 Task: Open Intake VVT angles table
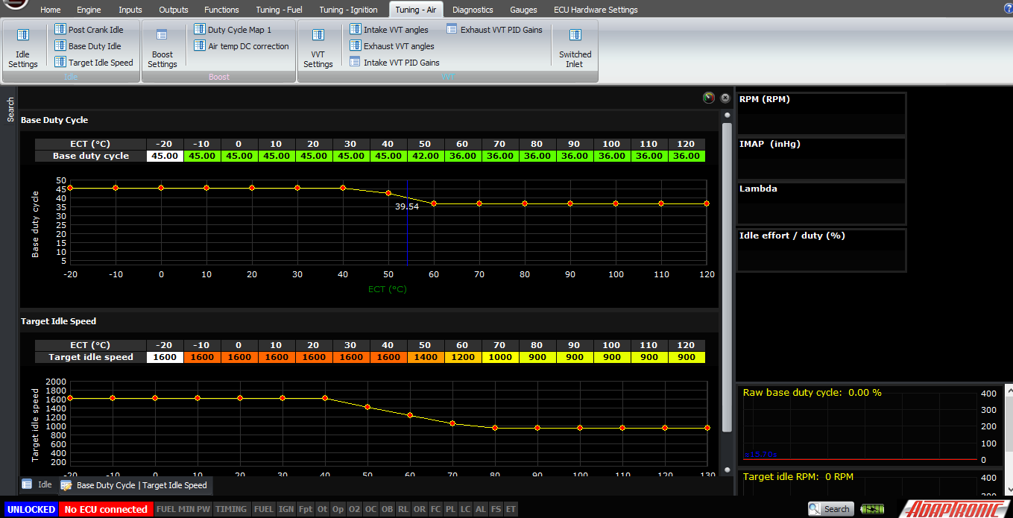389,30
